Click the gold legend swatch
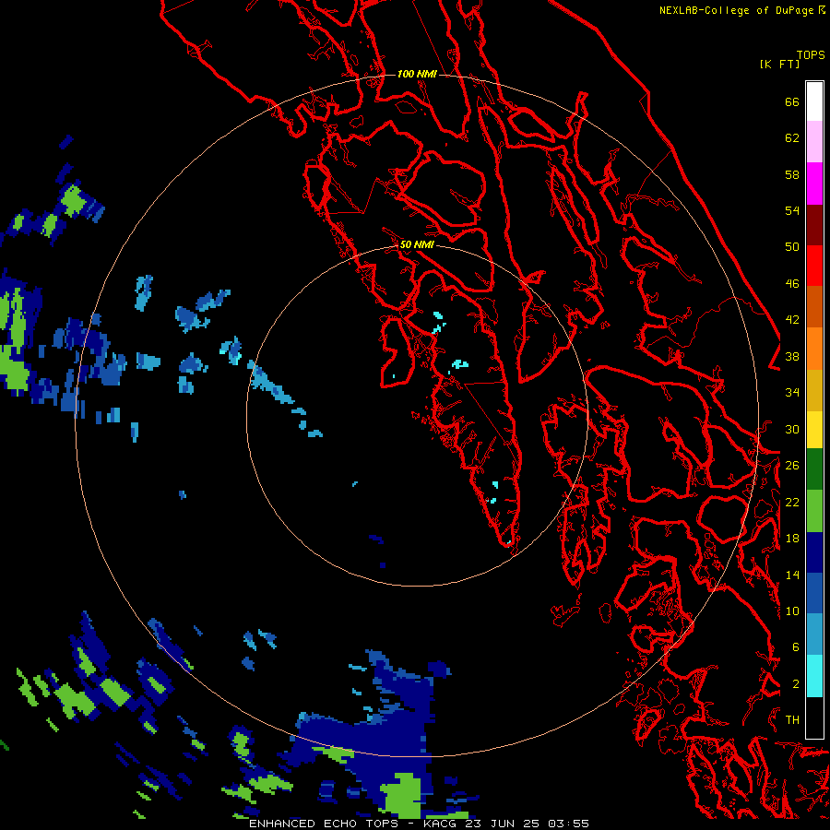 coord(814,389)
